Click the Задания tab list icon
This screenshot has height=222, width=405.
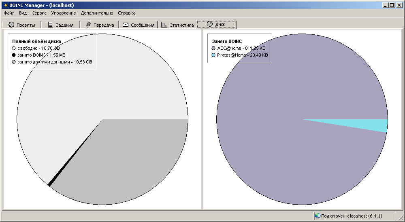51,25
